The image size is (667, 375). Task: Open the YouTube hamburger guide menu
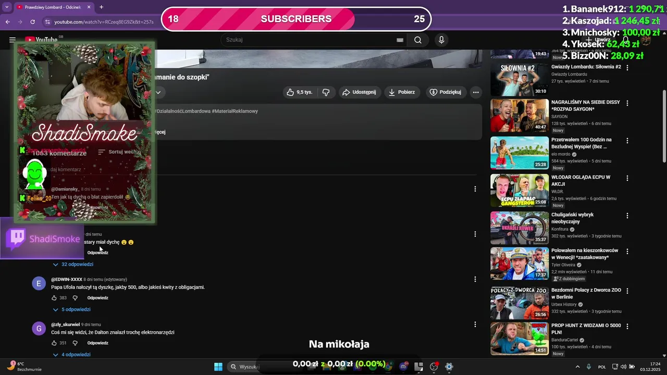13,40
